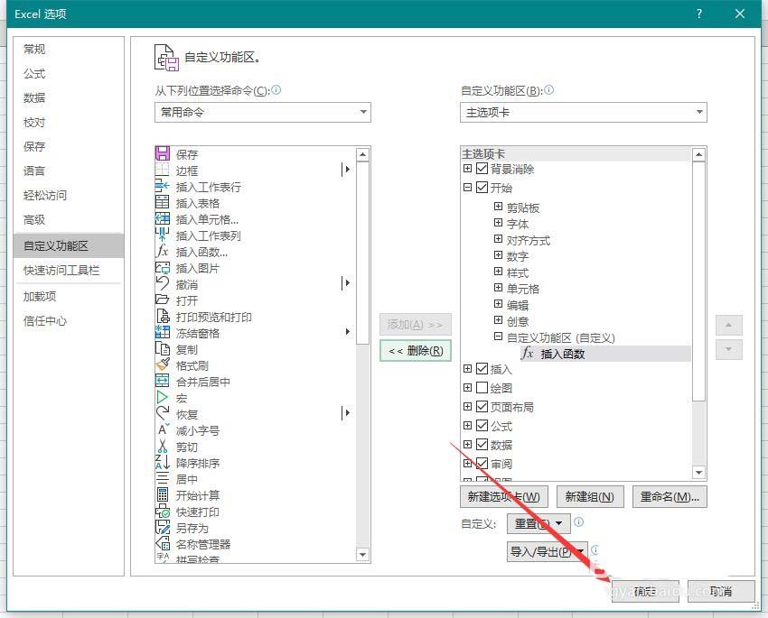Image resolution: width=768 pixels, height=618 pixels.
Task: Click the 另存为 icon
Action: pyautogui.click(x=162, y=528)
